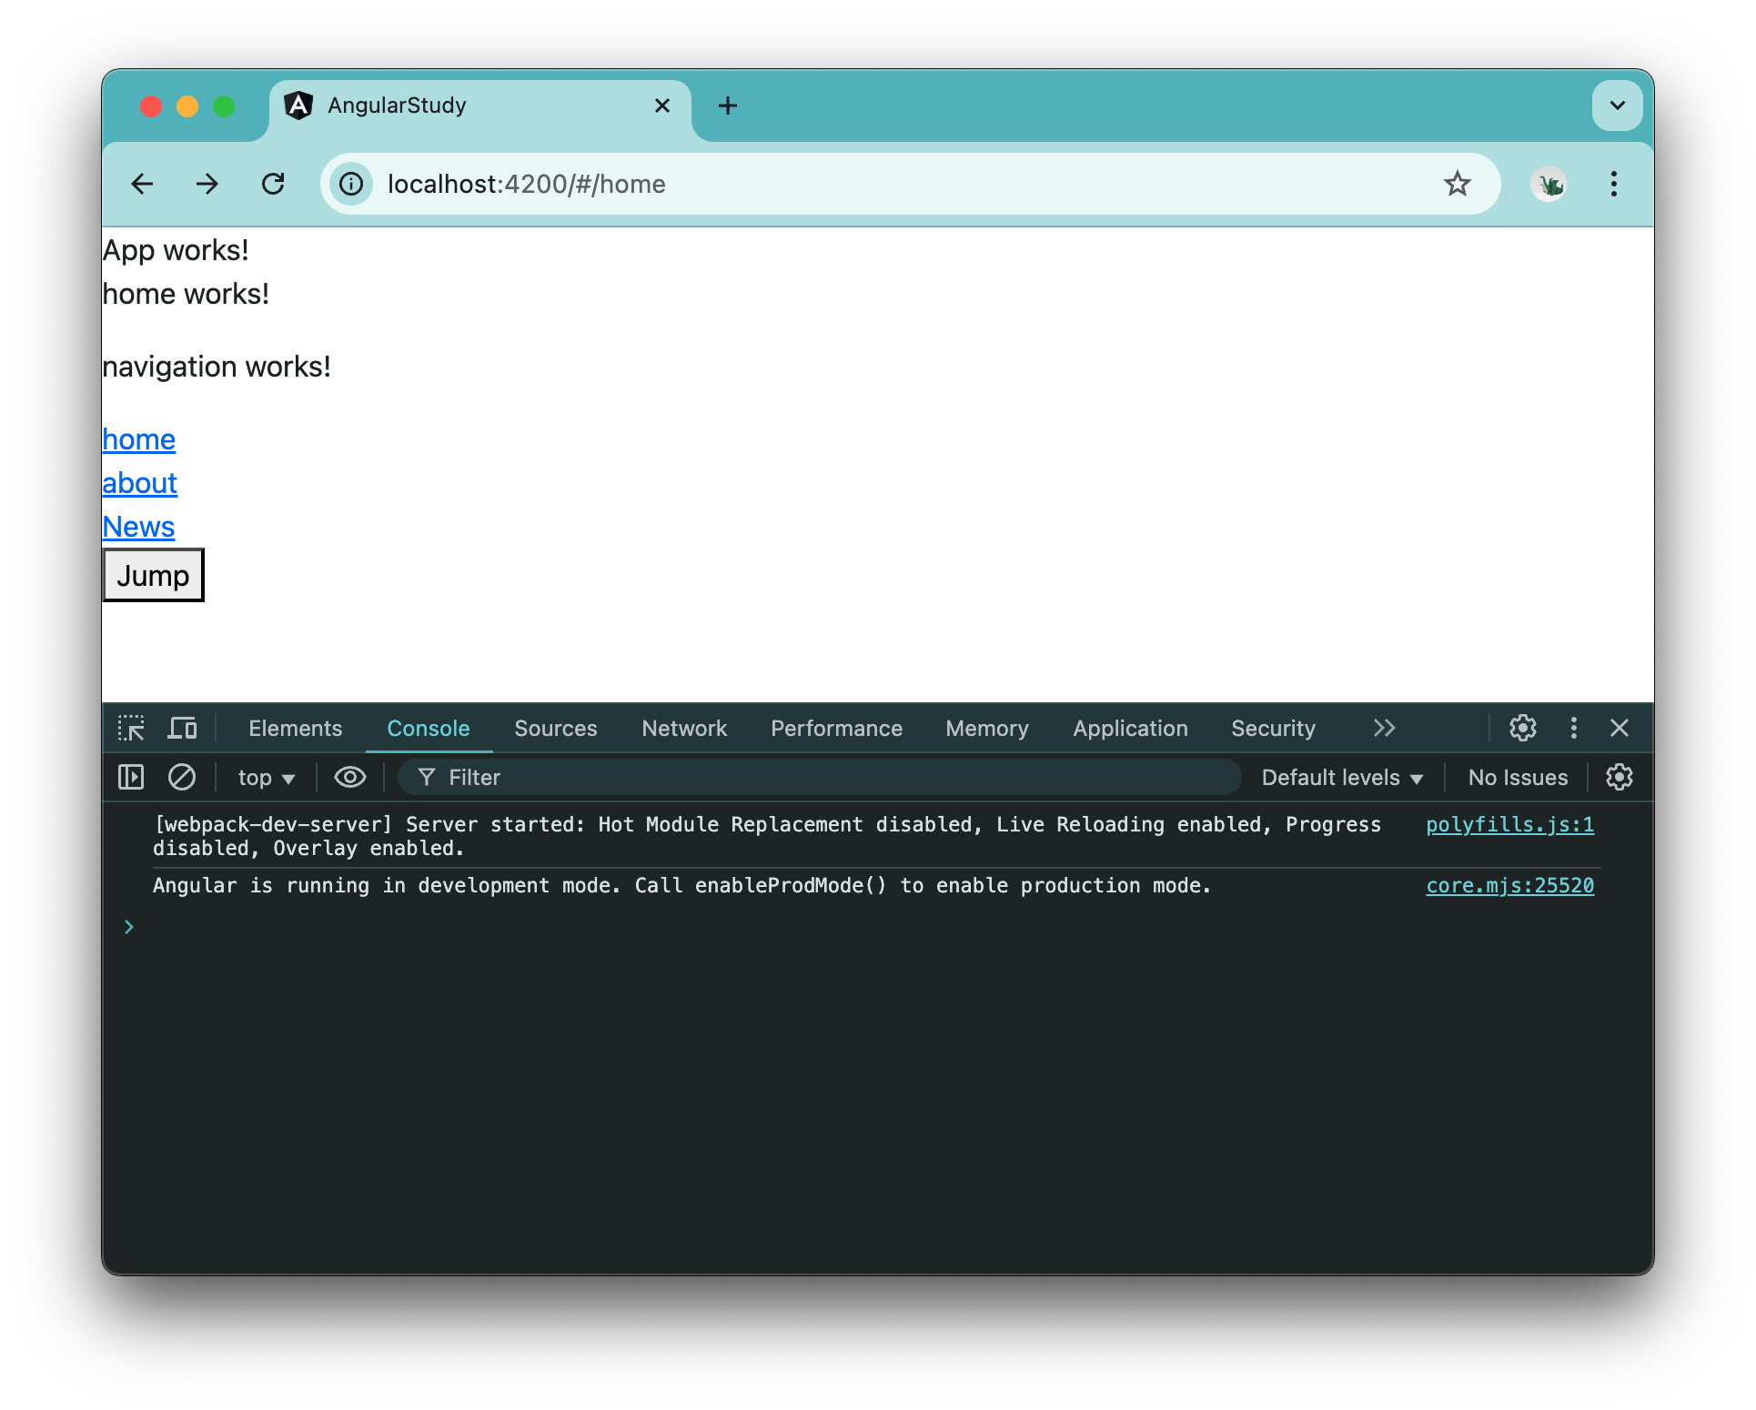The height and width of the screenshot is (1410, 1756).
Task: Click the bookmark star icon
Action: (1457, 183)
